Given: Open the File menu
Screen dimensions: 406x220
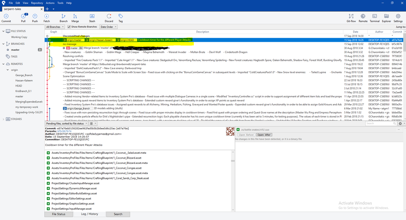Looking at the screenshot, I should (x=11, y=3).
